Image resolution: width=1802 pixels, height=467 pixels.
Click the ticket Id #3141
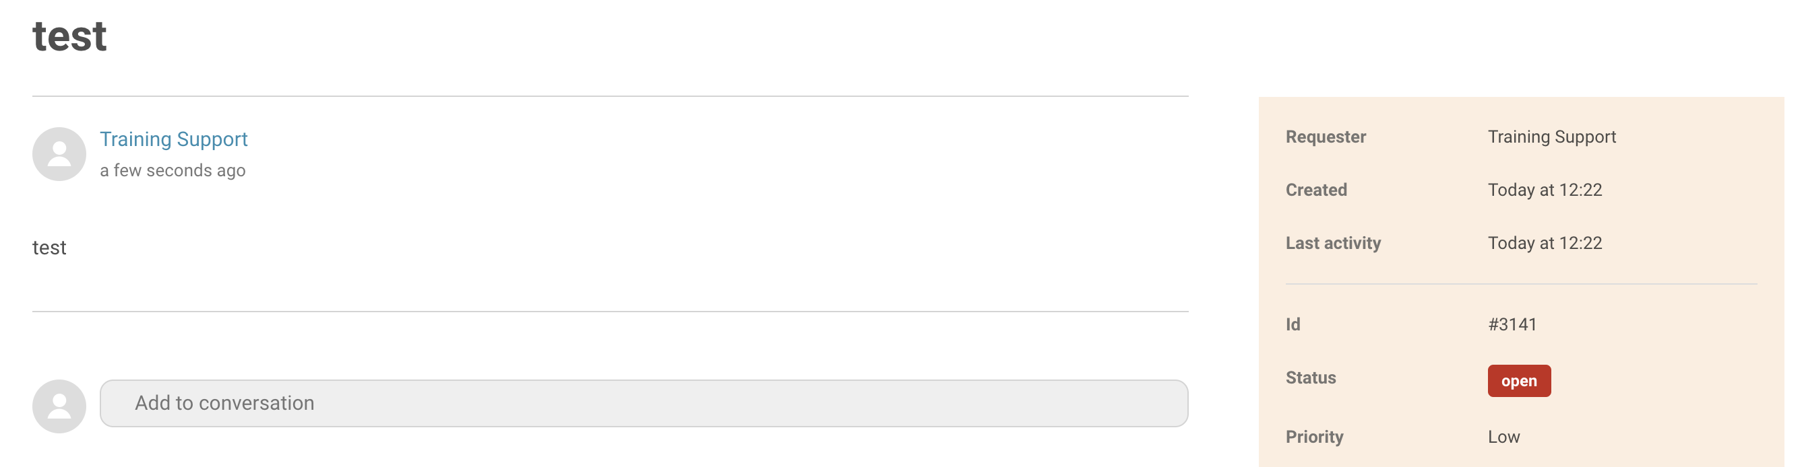coord(1512,324)
